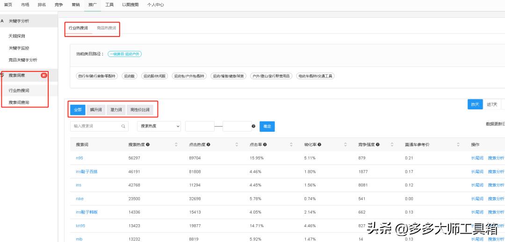The image size is (505, 242).
Task: Switch time range to 近7天
Action: click(491, 105)
